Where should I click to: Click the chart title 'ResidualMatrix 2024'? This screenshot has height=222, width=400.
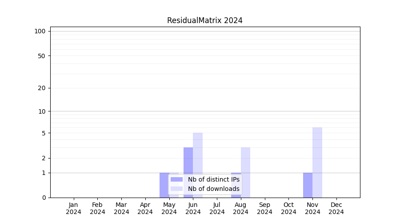tap(204, 20)
